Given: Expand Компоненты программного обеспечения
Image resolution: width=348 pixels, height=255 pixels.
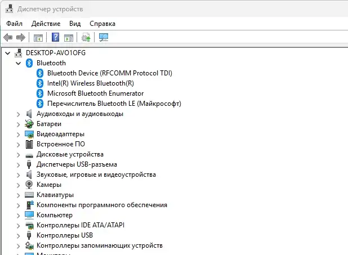Looking at the screenshot, I should click(x=19, y=205).
